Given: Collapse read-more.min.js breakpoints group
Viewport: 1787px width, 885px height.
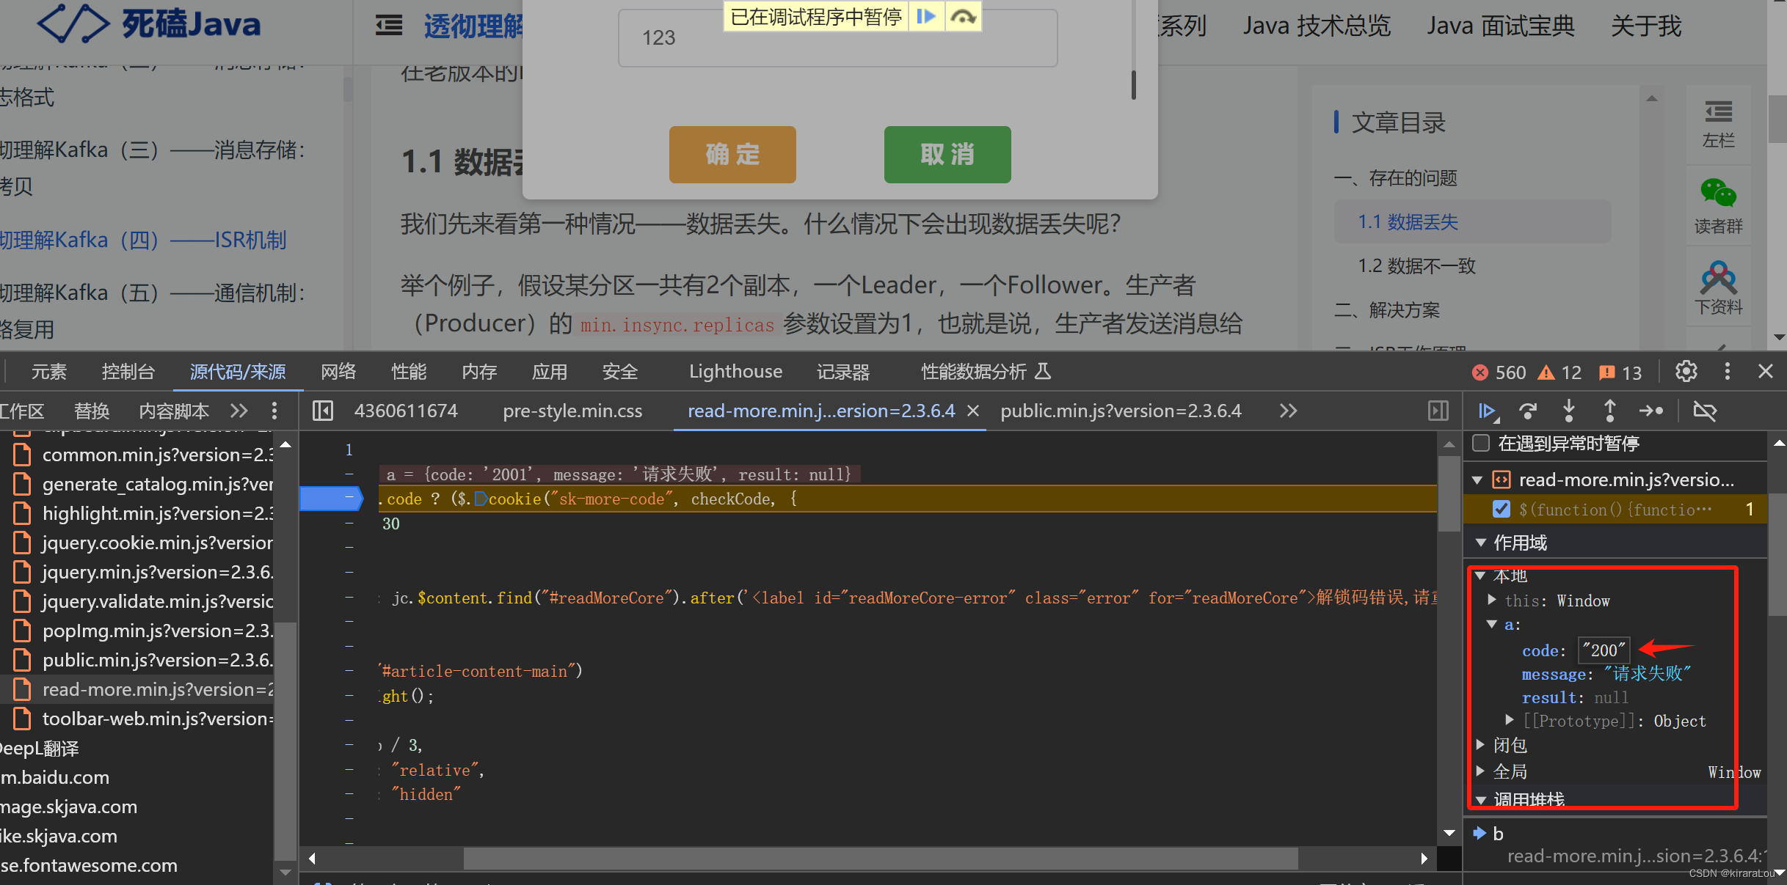Looking at the screenshot, I should click(1477, 481).
